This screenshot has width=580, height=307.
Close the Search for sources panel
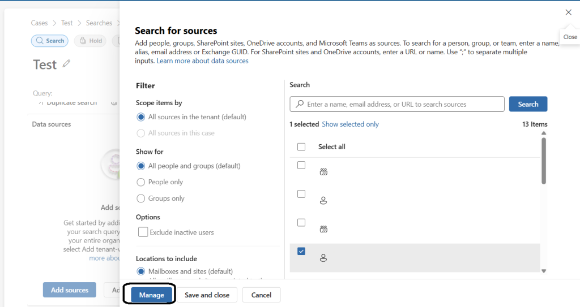coord(568,12)
